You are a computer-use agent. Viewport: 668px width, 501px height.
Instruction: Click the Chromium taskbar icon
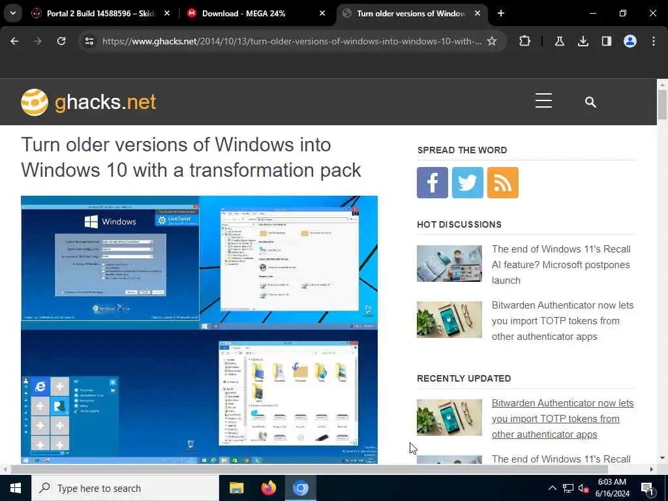pyautogui.click(x=300, y=488)
